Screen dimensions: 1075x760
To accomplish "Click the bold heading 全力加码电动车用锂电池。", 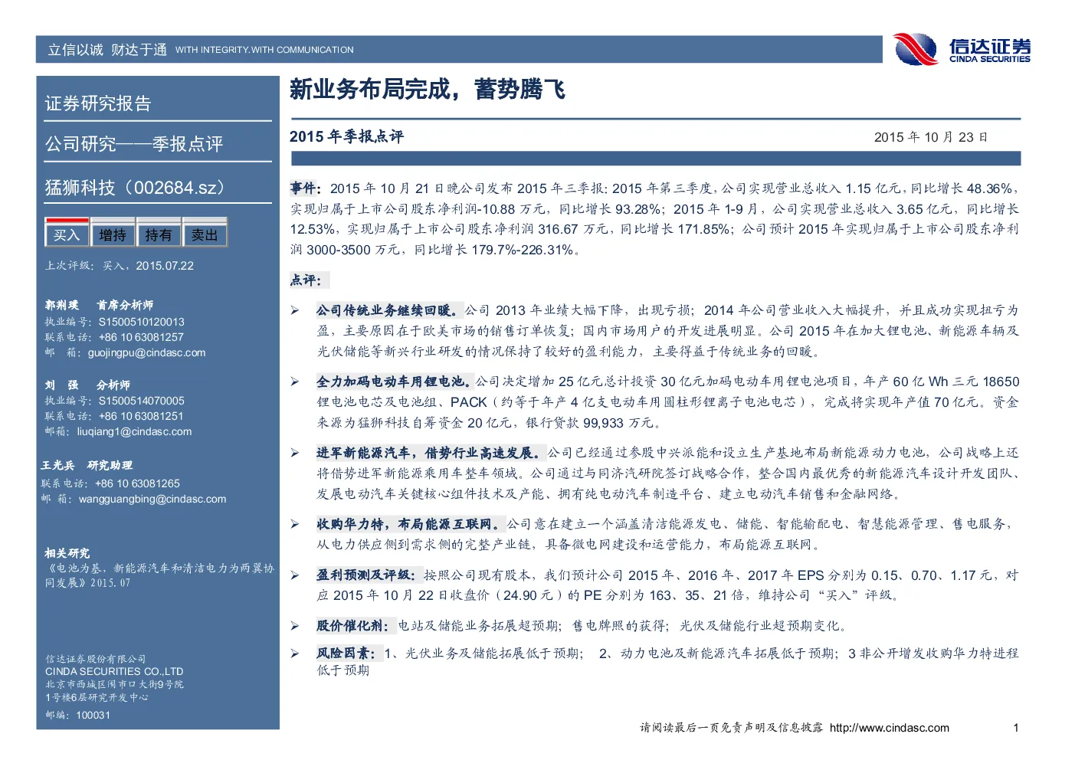I will point(395,382).
